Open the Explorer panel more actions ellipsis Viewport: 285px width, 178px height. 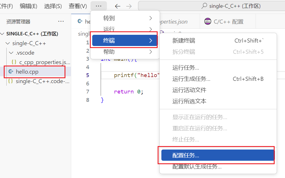tap(61, 21)
